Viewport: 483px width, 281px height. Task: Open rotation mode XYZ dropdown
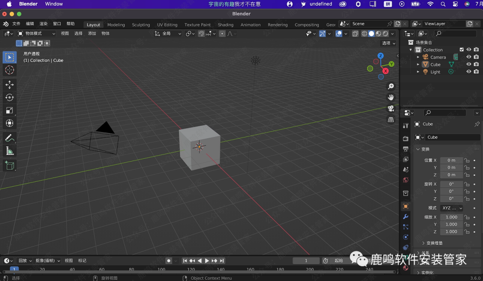(452, 208)
